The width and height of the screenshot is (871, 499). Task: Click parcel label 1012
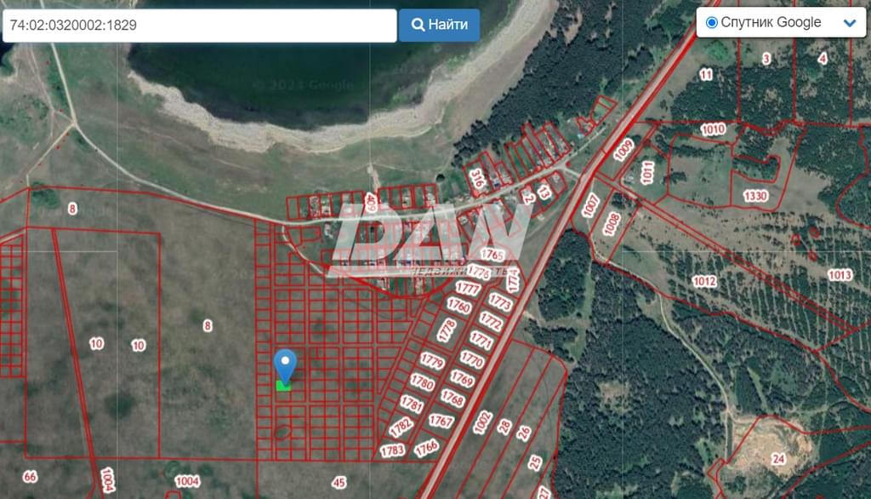[x=704, y=281]
